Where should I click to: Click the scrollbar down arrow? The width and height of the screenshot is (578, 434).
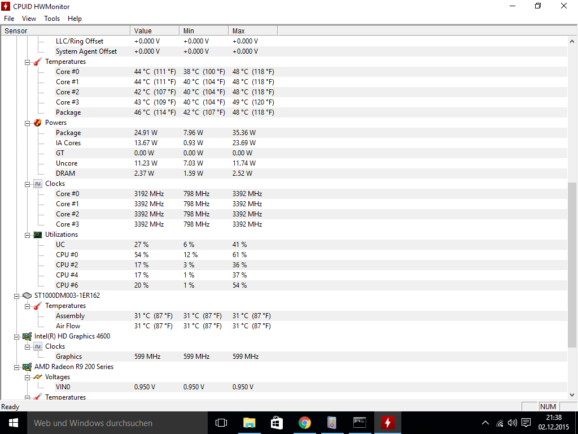point(572,394)
